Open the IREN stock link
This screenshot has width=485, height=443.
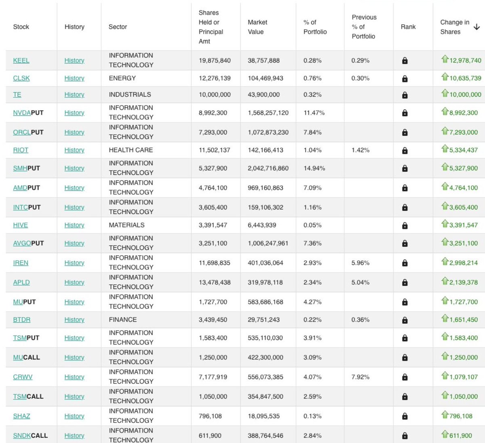tap(21, 263)
